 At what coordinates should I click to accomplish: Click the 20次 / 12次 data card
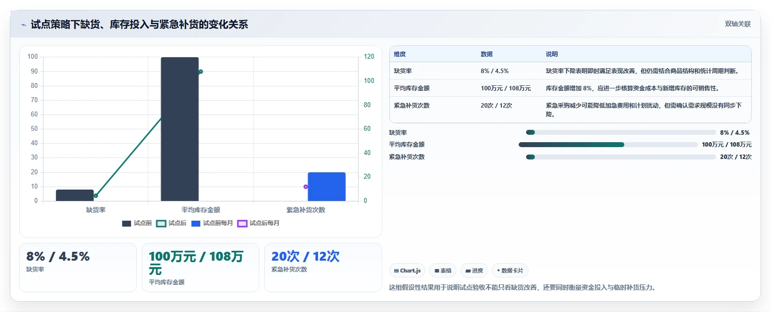click(x=323, y=268)
